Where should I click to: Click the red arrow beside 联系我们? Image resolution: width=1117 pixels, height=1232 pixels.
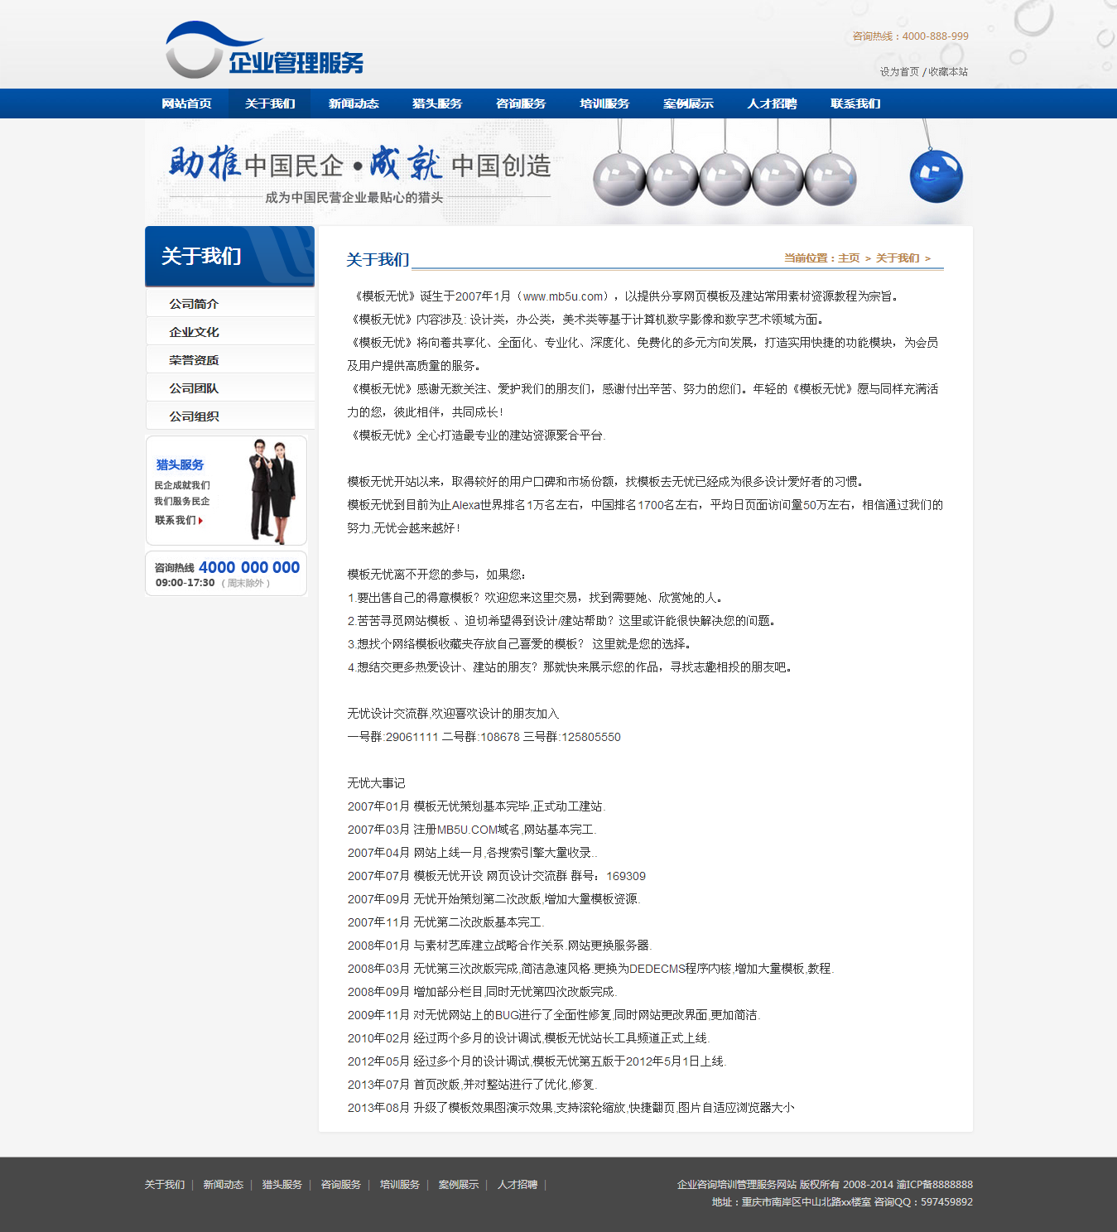coord(200,521)
